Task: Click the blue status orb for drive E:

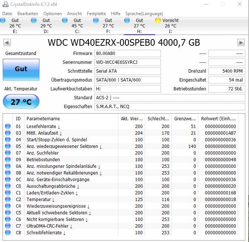Action: 3,20
